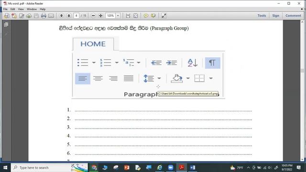Click the page number input field
Viewport: 306px width, 172px height.
point(76,16)
